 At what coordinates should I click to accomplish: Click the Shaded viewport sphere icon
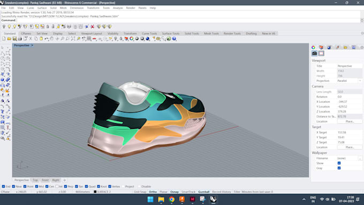(x=137, y=39)
